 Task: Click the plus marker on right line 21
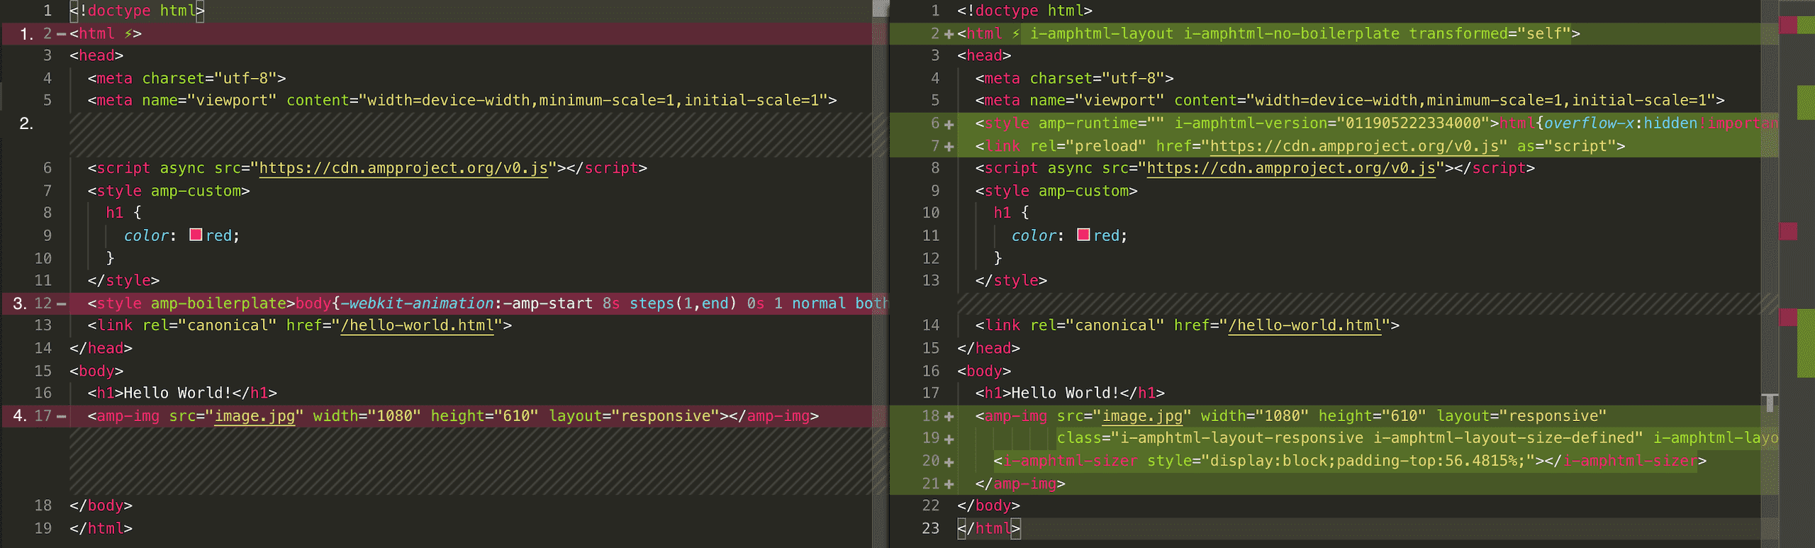949,484
